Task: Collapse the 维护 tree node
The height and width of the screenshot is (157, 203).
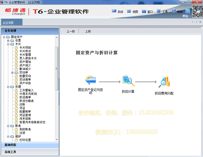Action: pyautogui.click(x=8, y=136)
